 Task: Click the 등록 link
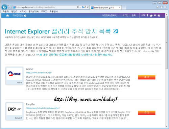coord(134,16)
